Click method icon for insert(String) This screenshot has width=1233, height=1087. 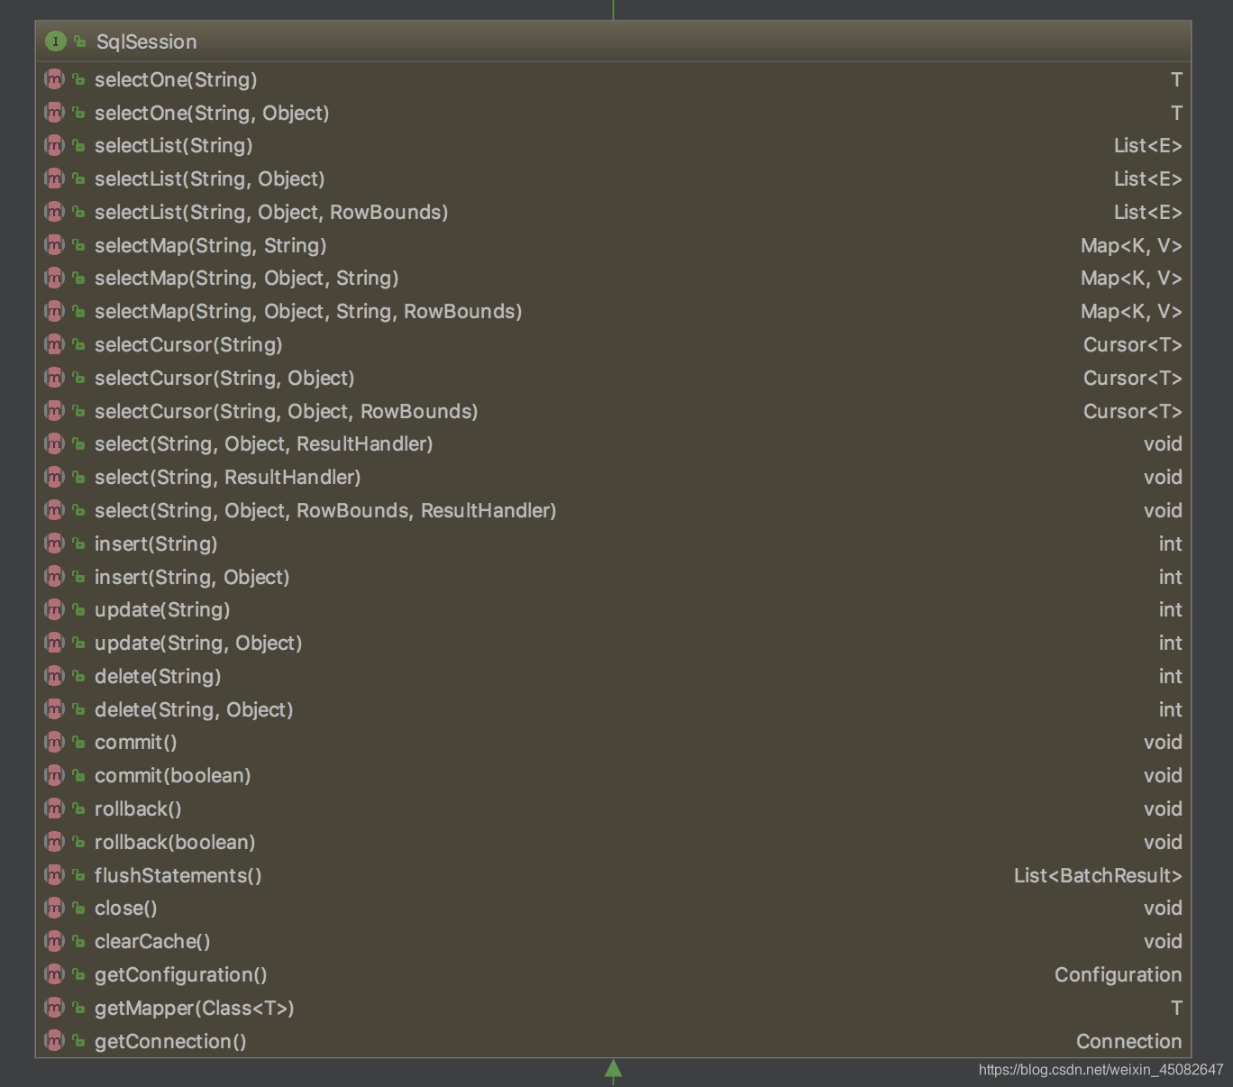click(54, 543)
